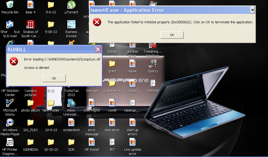The height and width of the screenshot is (157, 268).
Task: Select the TurboTax 2013 icon
Action: click(x=71, y=93)
